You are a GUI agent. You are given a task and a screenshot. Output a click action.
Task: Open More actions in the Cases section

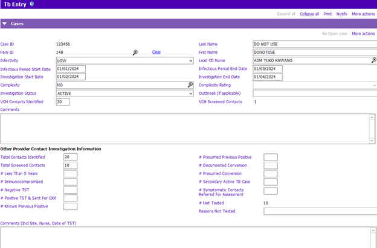coord(363,34)
